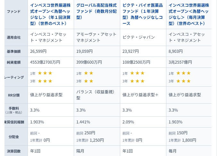Screen dimensions: 217x156
Task: Click the 純資産額 row header
Action: [14, 62]
